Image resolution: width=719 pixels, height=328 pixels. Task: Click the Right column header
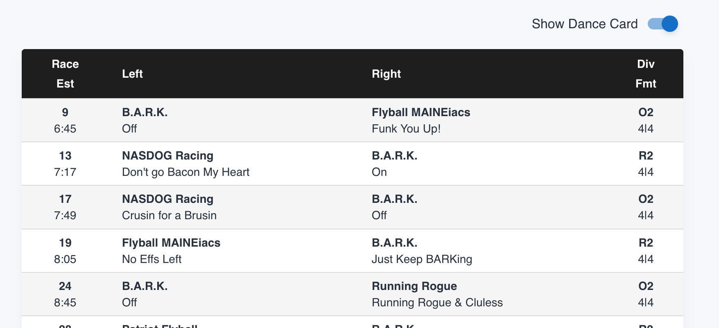point(386,74)
